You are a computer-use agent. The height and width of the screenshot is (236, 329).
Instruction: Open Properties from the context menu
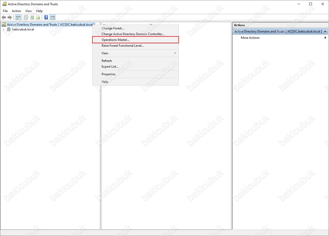click(136, 74)
